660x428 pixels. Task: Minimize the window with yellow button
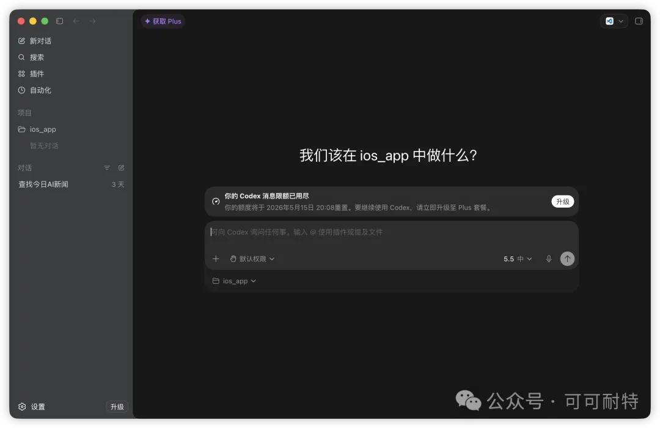click(33, 21)
